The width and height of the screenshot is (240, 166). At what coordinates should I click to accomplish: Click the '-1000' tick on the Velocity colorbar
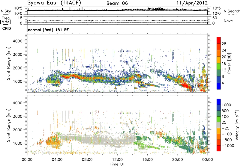228,146
